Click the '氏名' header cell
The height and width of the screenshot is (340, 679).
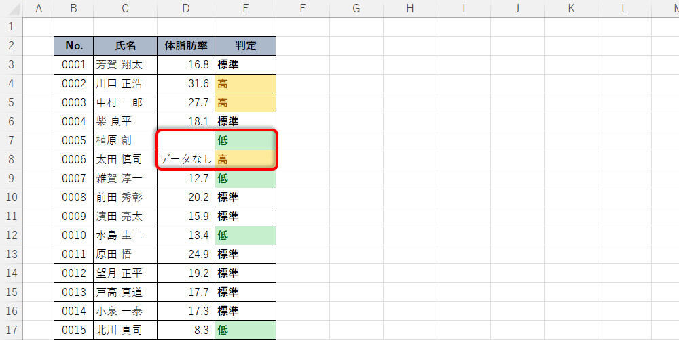pyautogui.click(x=125, y=46)
